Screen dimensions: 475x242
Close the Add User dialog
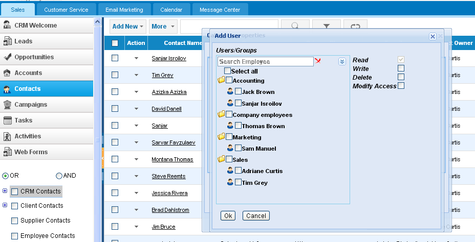(433, 37)
